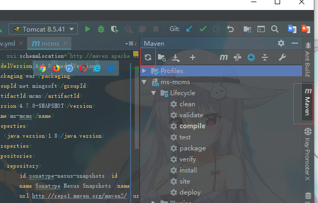This screenshot has height=203, width=318.
Task: Close the .yml editor tab
Action: pyautogui.click(x=21, y=43)
